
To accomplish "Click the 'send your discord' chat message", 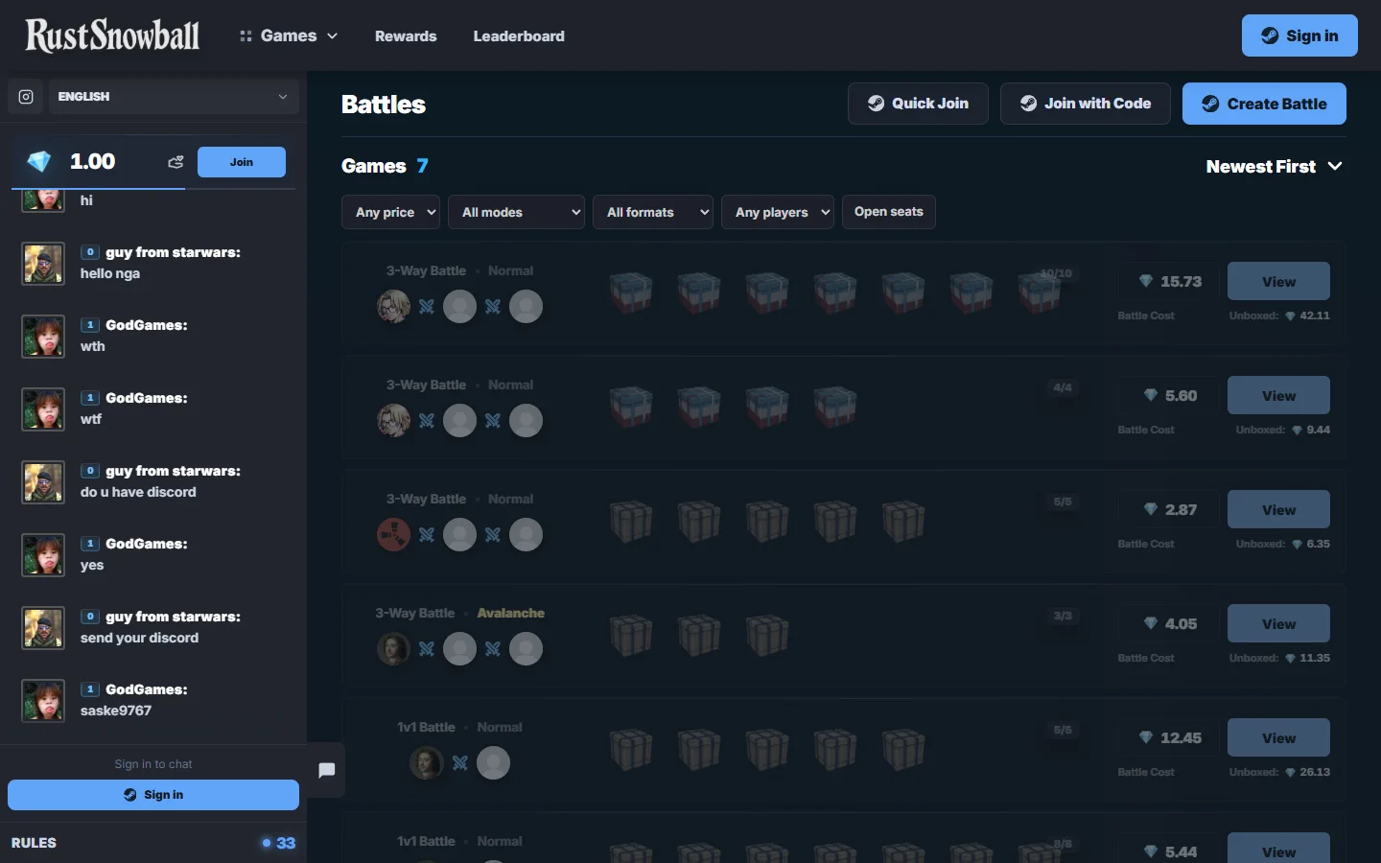I will click(139, 638).
